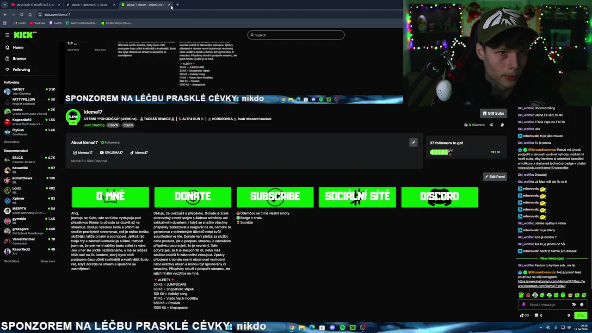Image resolution: width=592 pixels, height=333 pixels.
Task: Expand Show More under Recommended
Action: [12, 261]
